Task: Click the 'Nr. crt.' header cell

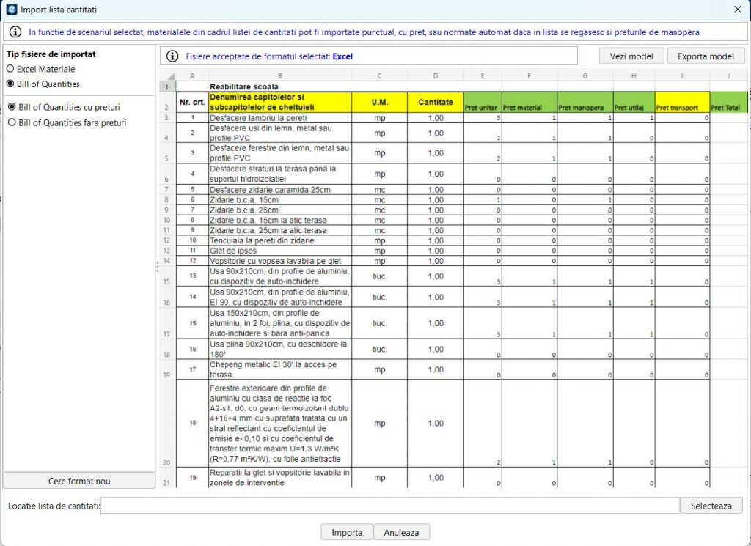Action: (x=192, y=102)
